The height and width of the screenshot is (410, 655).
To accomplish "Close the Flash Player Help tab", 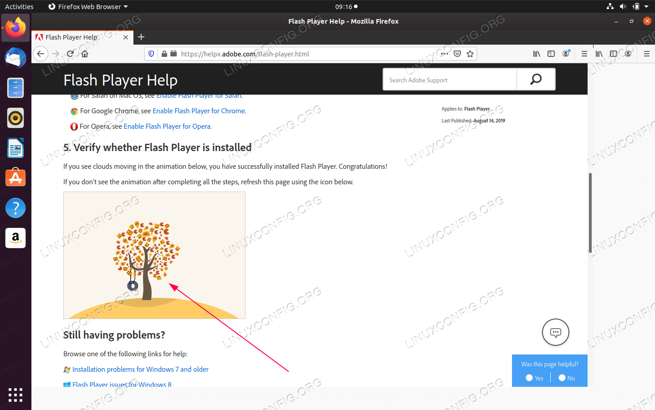I will click(126, 37).
